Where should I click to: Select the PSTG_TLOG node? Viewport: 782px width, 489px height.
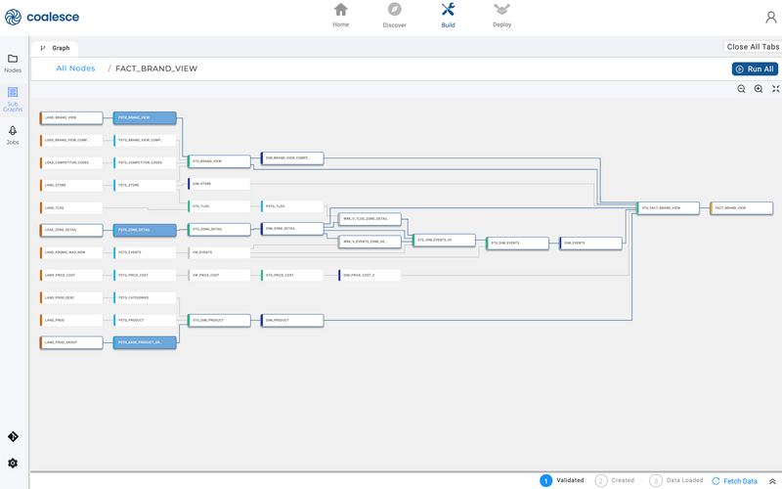click(x=292, y=206)
